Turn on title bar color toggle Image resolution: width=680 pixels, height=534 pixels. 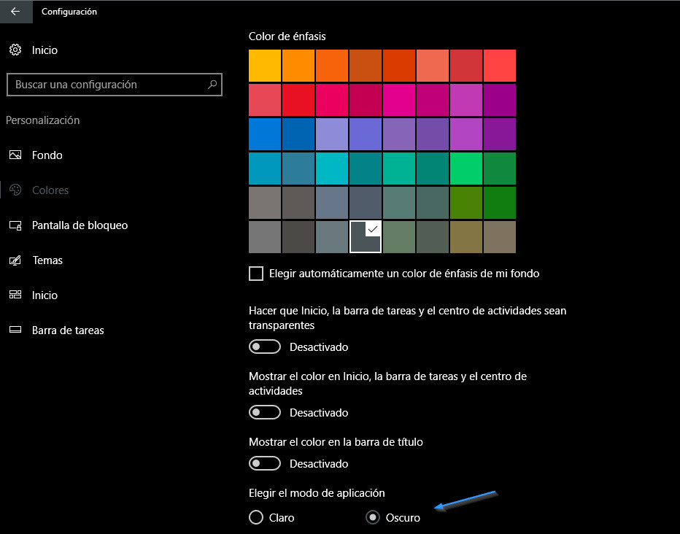pos(265,463)
